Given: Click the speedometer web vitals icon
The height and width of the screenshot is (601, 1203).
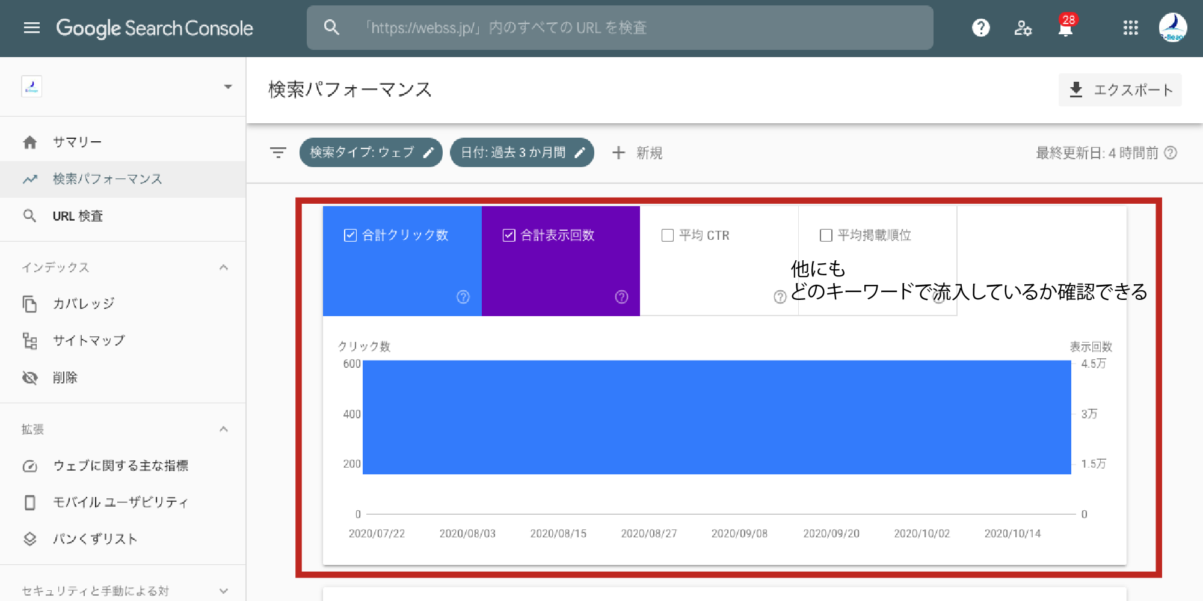Looking at the screenshot, I should [29, 466].
